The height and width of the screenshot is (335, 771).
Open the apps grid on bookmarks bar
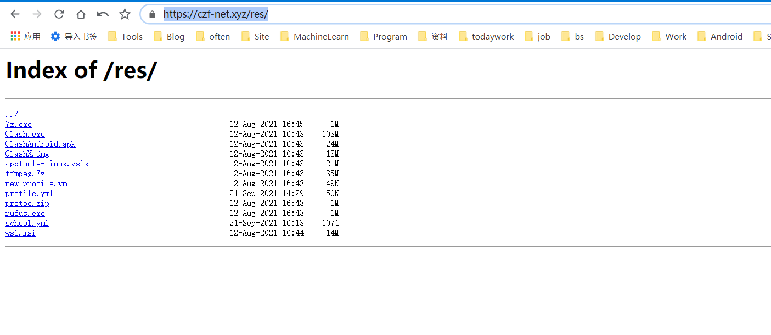[15, 36]
